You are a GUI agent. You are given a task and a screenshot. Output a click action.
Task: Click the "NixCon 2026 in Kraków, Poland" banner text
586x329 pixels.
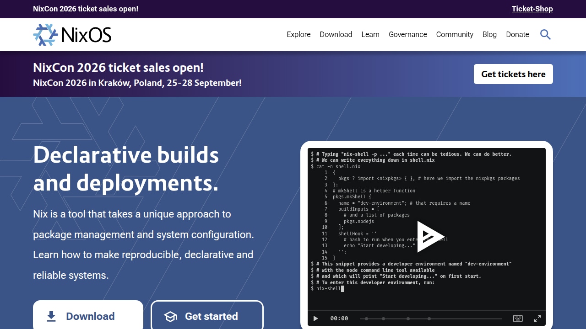137,83
